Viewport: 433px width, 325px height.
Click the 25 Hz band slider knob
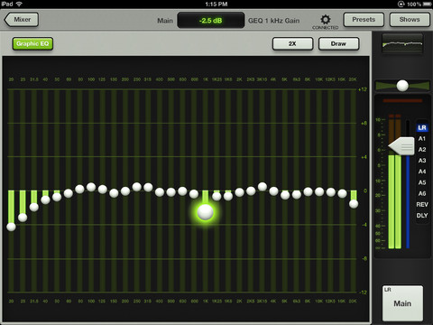click(x=23, y=218)
